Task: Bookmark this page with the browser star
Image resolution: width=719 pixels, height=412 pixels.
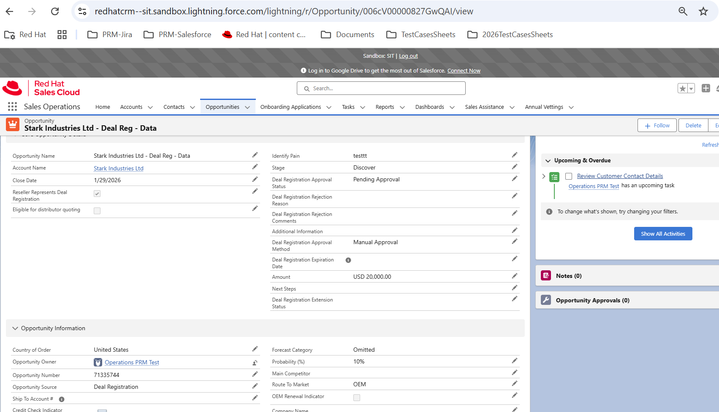Action: coord(703,11)
